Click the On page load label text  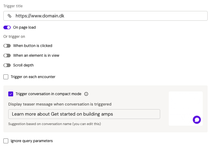click(24, 27)
